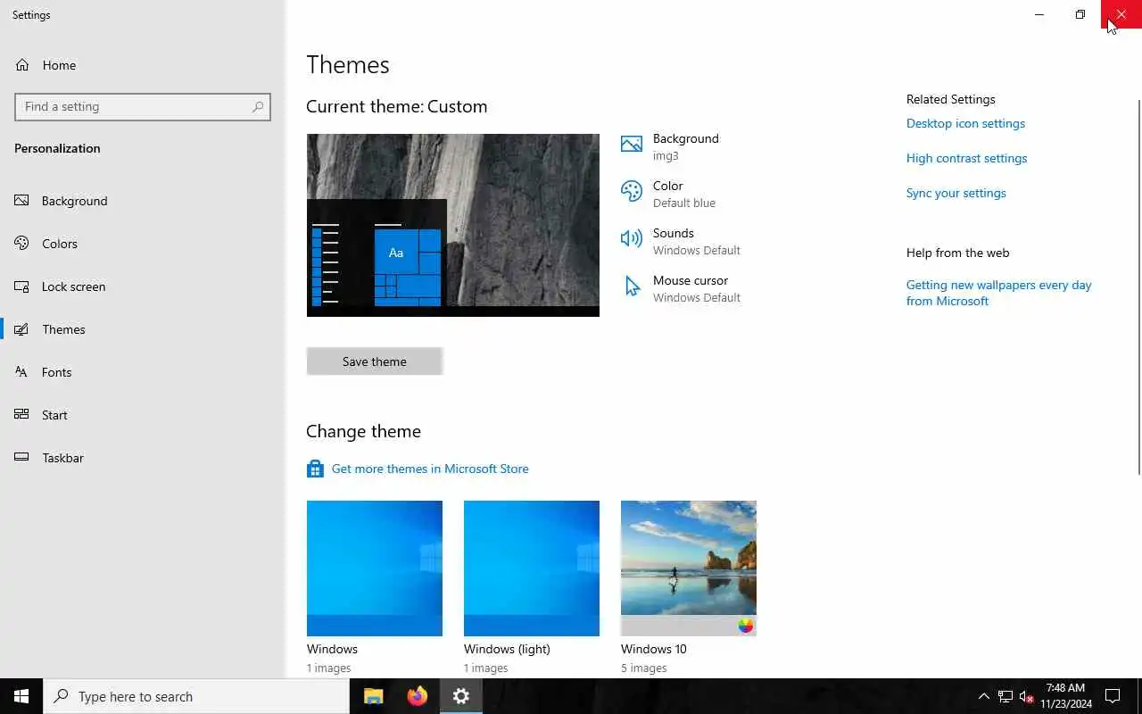Open Desktop icon settings link
This screenshot has height=714, width=1142.
coord(965,123)
